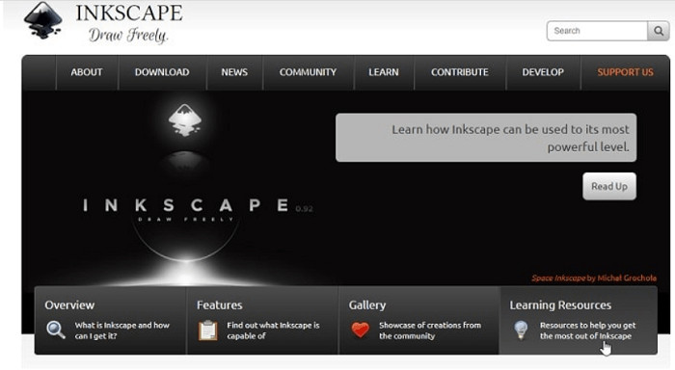The image size is (675, 370).
Task: Click 'Find out what Inkscape is capable of'
Action: 273,330
